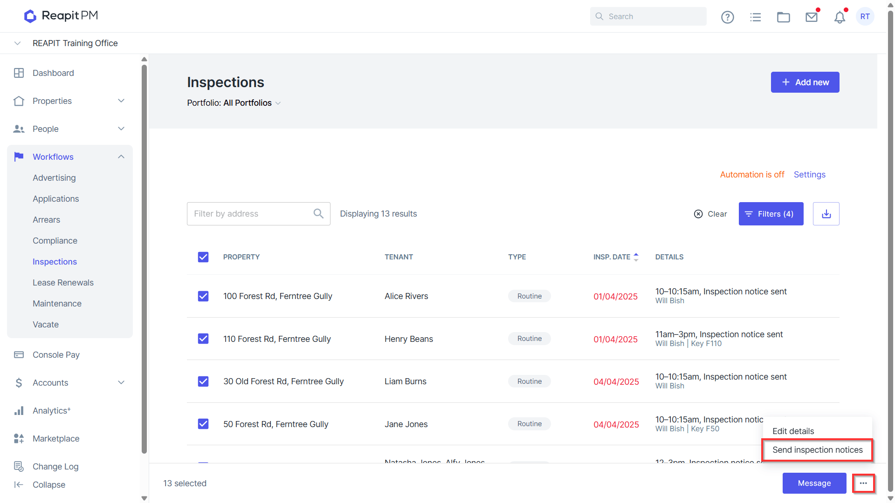This screenshot has width=895, height=503.
Task: Click the download export icon button
Action: tap(826, 214)
